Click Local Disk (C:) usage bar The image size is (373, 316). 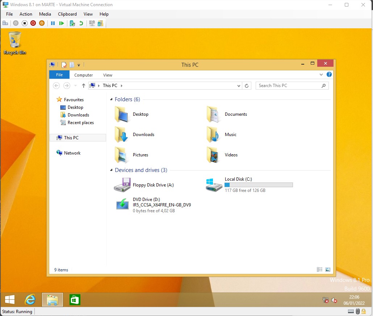pyautogui.click(x=259, y=185)
